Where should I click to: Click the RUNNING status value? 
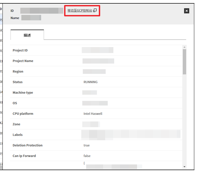coord(91,82)
